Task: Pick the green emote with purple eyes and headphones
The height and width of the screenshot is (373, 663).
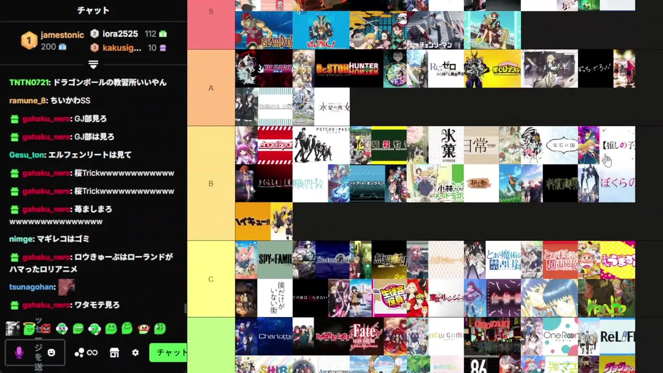Action: [x=62, y=328]
